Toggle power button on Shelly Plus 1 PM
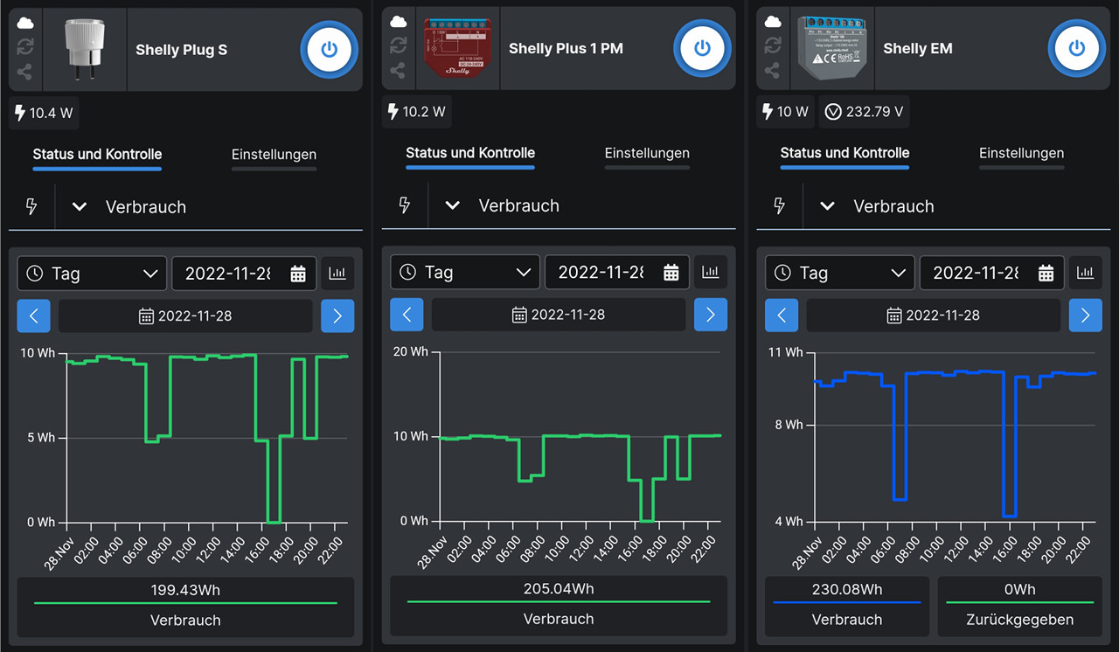Viewport: 1119px width, 652px height. [x=702, y=48]
